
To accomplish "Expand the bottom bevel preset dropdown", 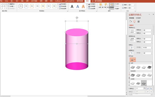I will click(x=133, y=40).
